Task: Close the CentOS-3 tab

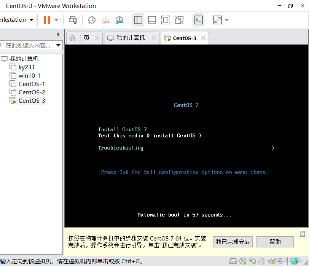Action: click(x=203, y=38)
